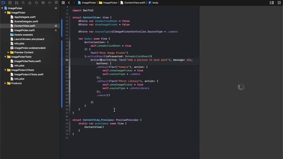Click the imagePicker project breadcrumb
283x159 pixels.
[x=87, y=3]
